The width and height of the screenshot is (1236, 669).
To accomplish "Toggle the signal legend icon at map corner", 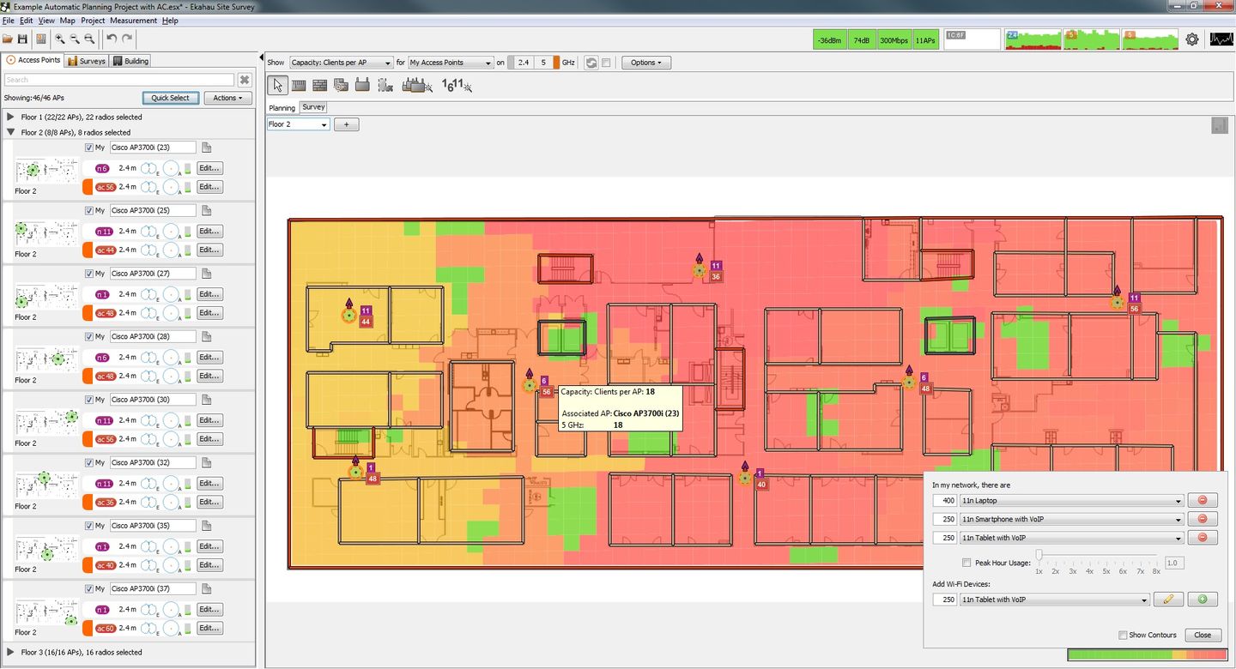I will pos(1219,125).
